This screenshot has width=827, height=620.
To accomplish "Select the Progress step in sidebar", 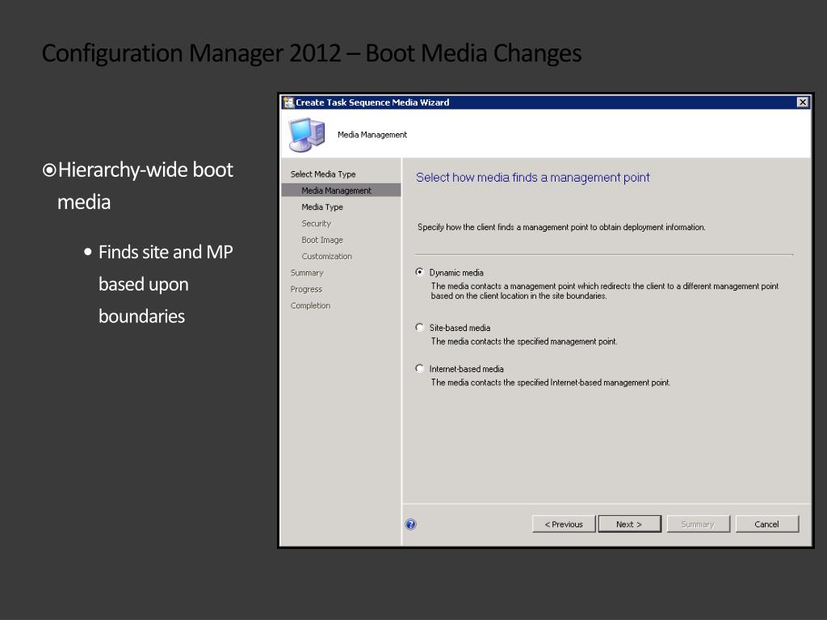I will 306,290.
